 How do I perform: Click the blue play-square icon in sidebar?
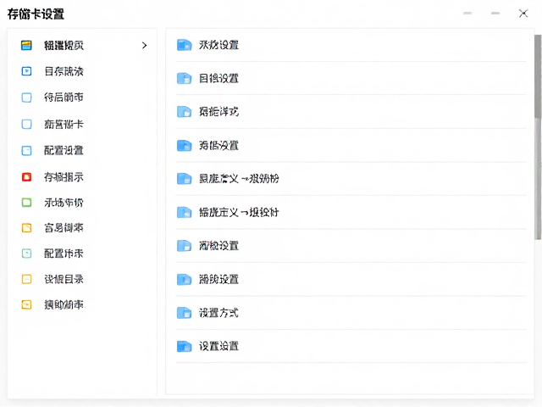[x=26, y=71]
